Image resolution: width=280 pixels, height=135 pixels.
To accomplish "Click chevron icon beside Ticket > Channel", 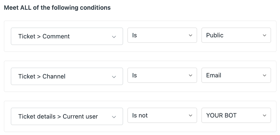I will tap(114, 77).
